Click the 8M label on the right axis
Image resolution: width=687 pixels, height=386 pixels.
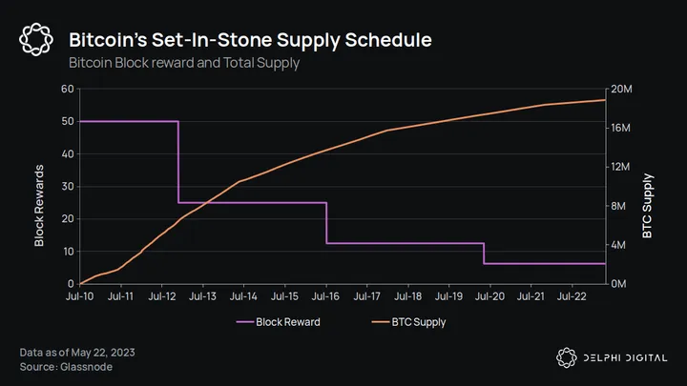[619, 206]
